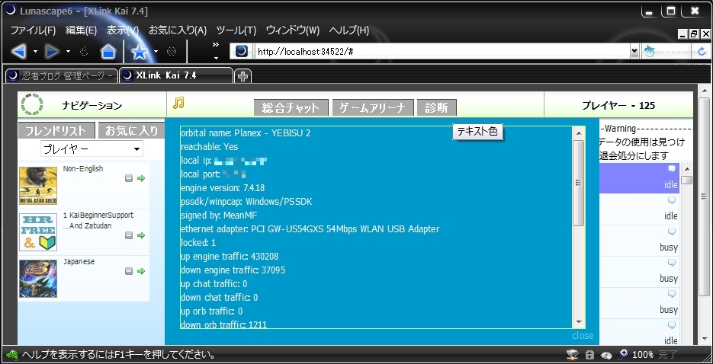
Task: Click the 'signed by: MeanMF' line
Action: point(219,216)
